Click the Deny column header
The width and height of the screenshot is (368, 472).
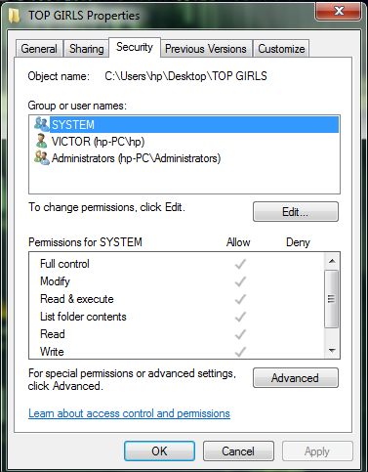(298, 242)
